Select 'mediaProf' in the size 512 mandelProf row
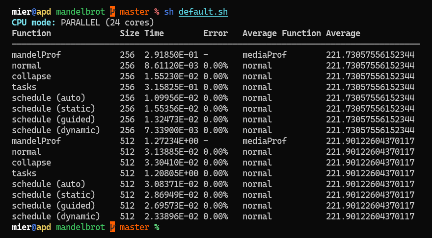Image resolution: width=432 pixels, height=238 pixels. (265, 141)
